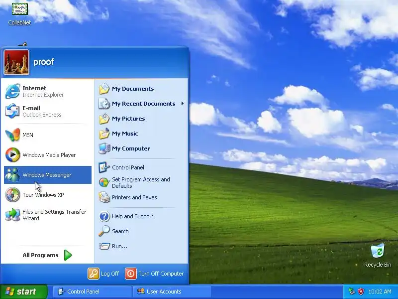Click the red Turn Off Computer icon

[x=131, y=274]
